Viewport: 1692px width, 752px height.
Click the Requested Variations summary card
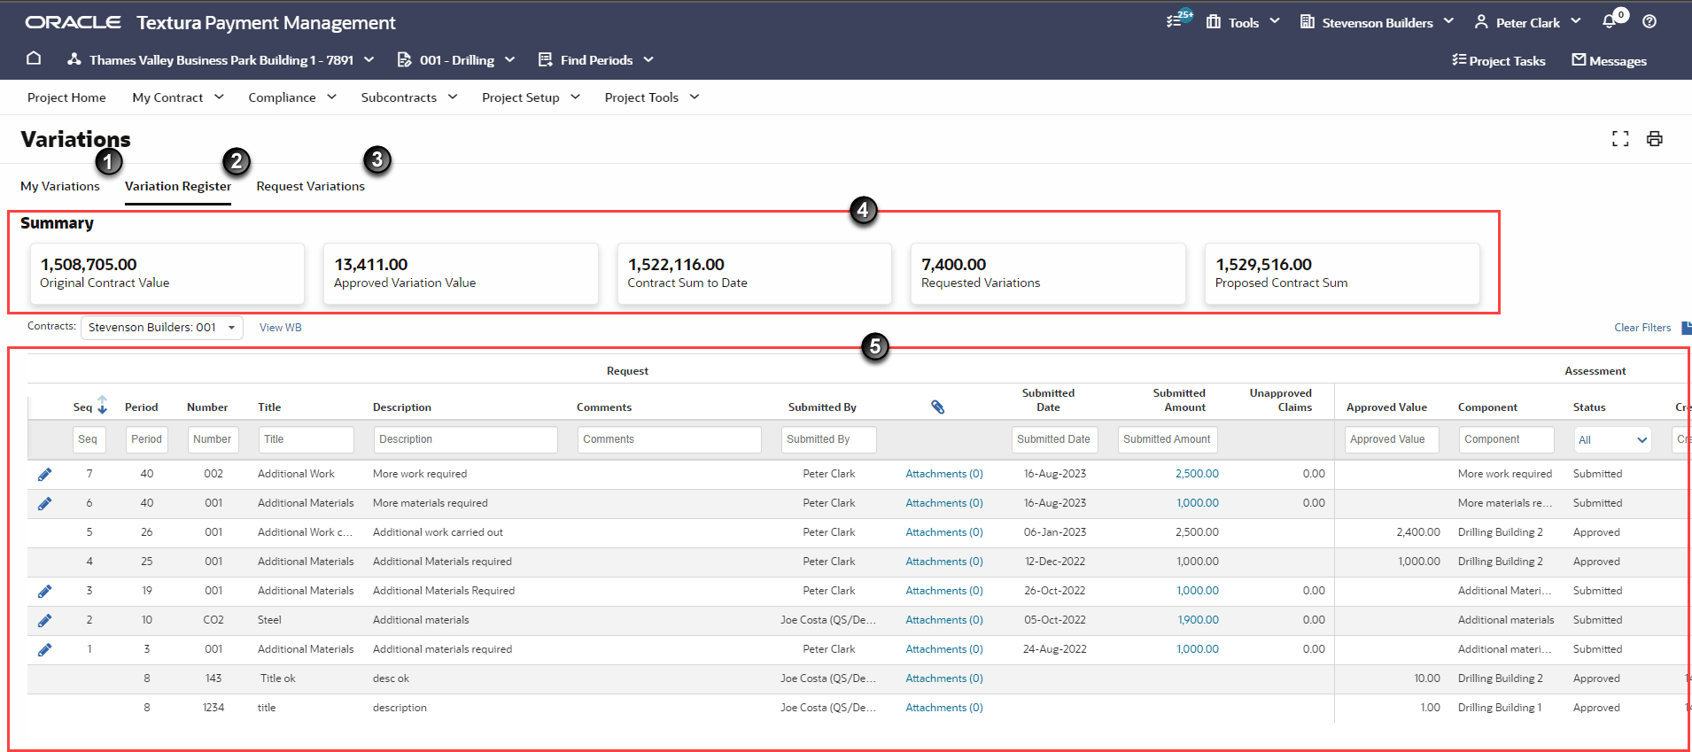click(1048, 274)
